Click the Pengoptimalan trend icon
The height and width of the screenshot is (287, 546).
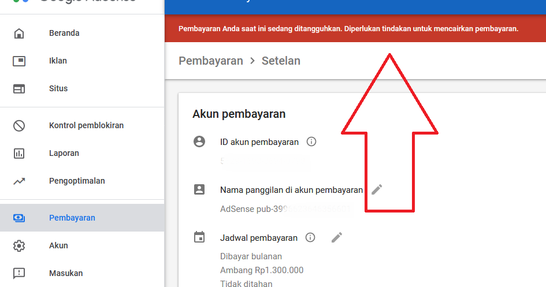(x=19, y=181)
